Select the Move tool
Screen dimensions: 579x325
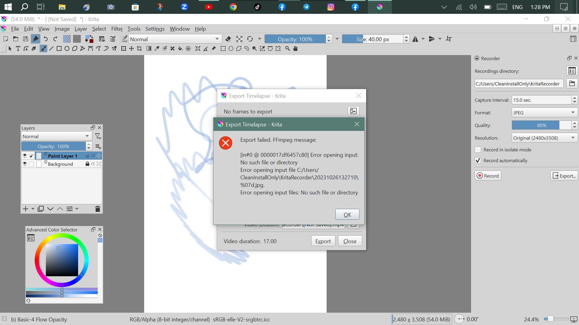131,48
